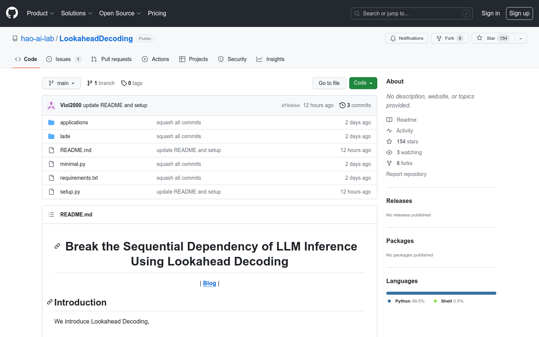Click the anchor link icon next to Introduction

49,302
